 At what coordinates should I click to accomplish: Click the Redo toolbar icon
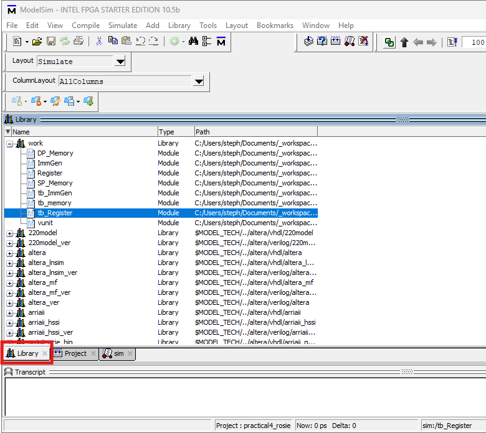click(x=153, y=41)
